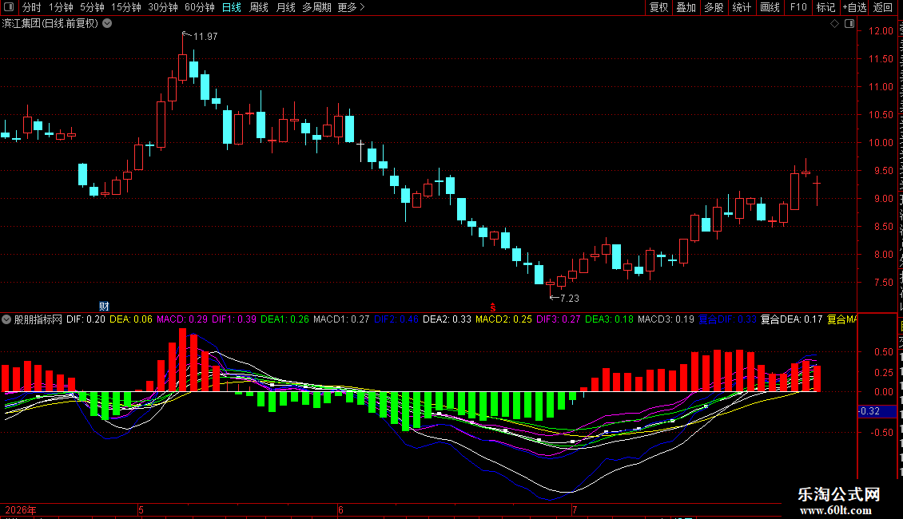Click the 11.97 high price label
The height and width of the screenshot is (519, 903).
point(205,36)
